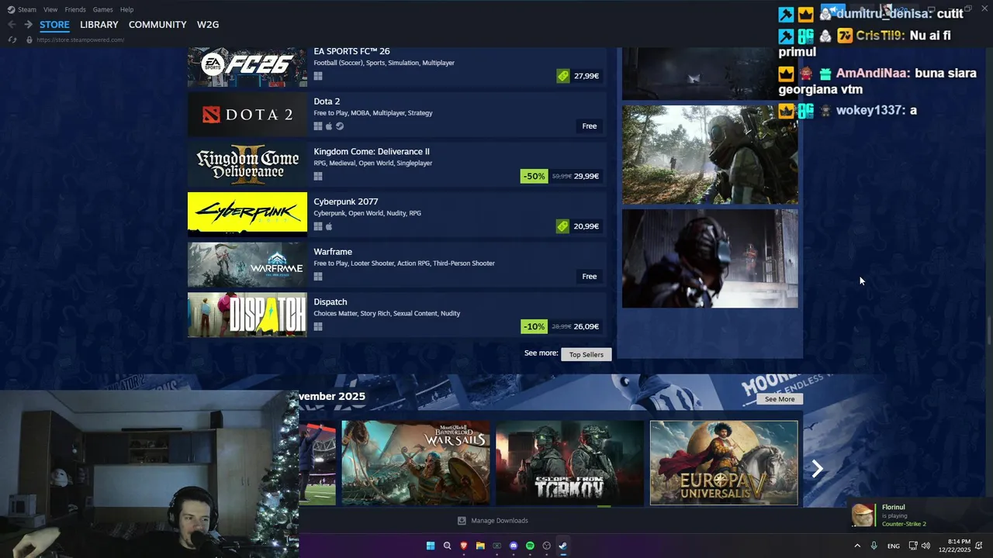The height and width of the screenshot is (558, 993).
Task: Open the forest gas-mask screenshot preview
Action: click(710, 155)
